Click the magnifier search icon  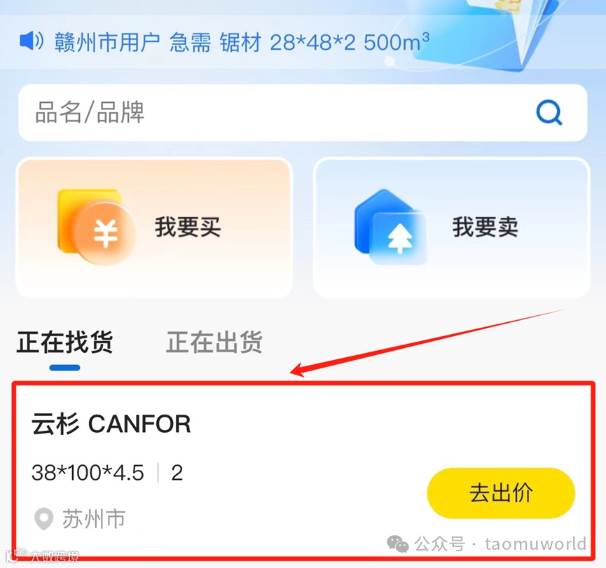point(549,113)
